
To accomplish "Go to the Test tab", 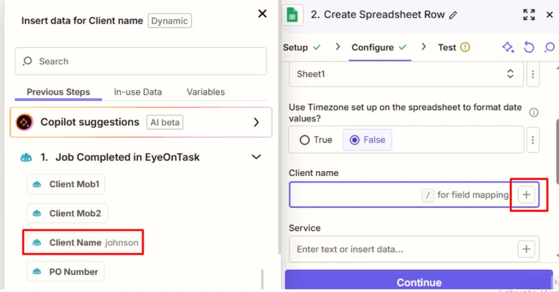I will (x=453, y=47).
